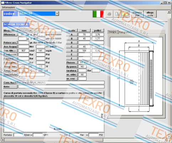The image size is (172, 143).
Task: Click the nr. stile 60 field
Action: pos(82,75)
